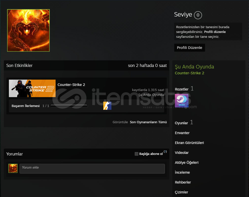This screenshot has height=197, width=249.
Task: Click the small avatar beside comment box
Action: [x=13, y=168]
